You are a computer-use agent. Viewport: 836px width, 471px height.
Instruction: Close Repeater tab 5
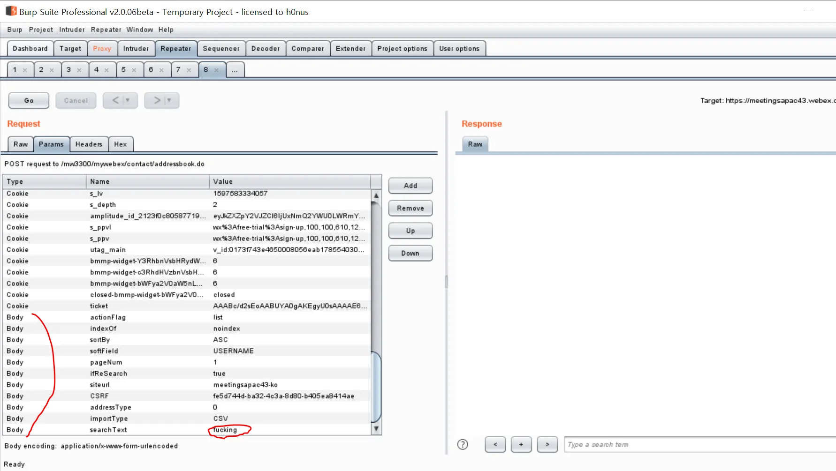134,70
